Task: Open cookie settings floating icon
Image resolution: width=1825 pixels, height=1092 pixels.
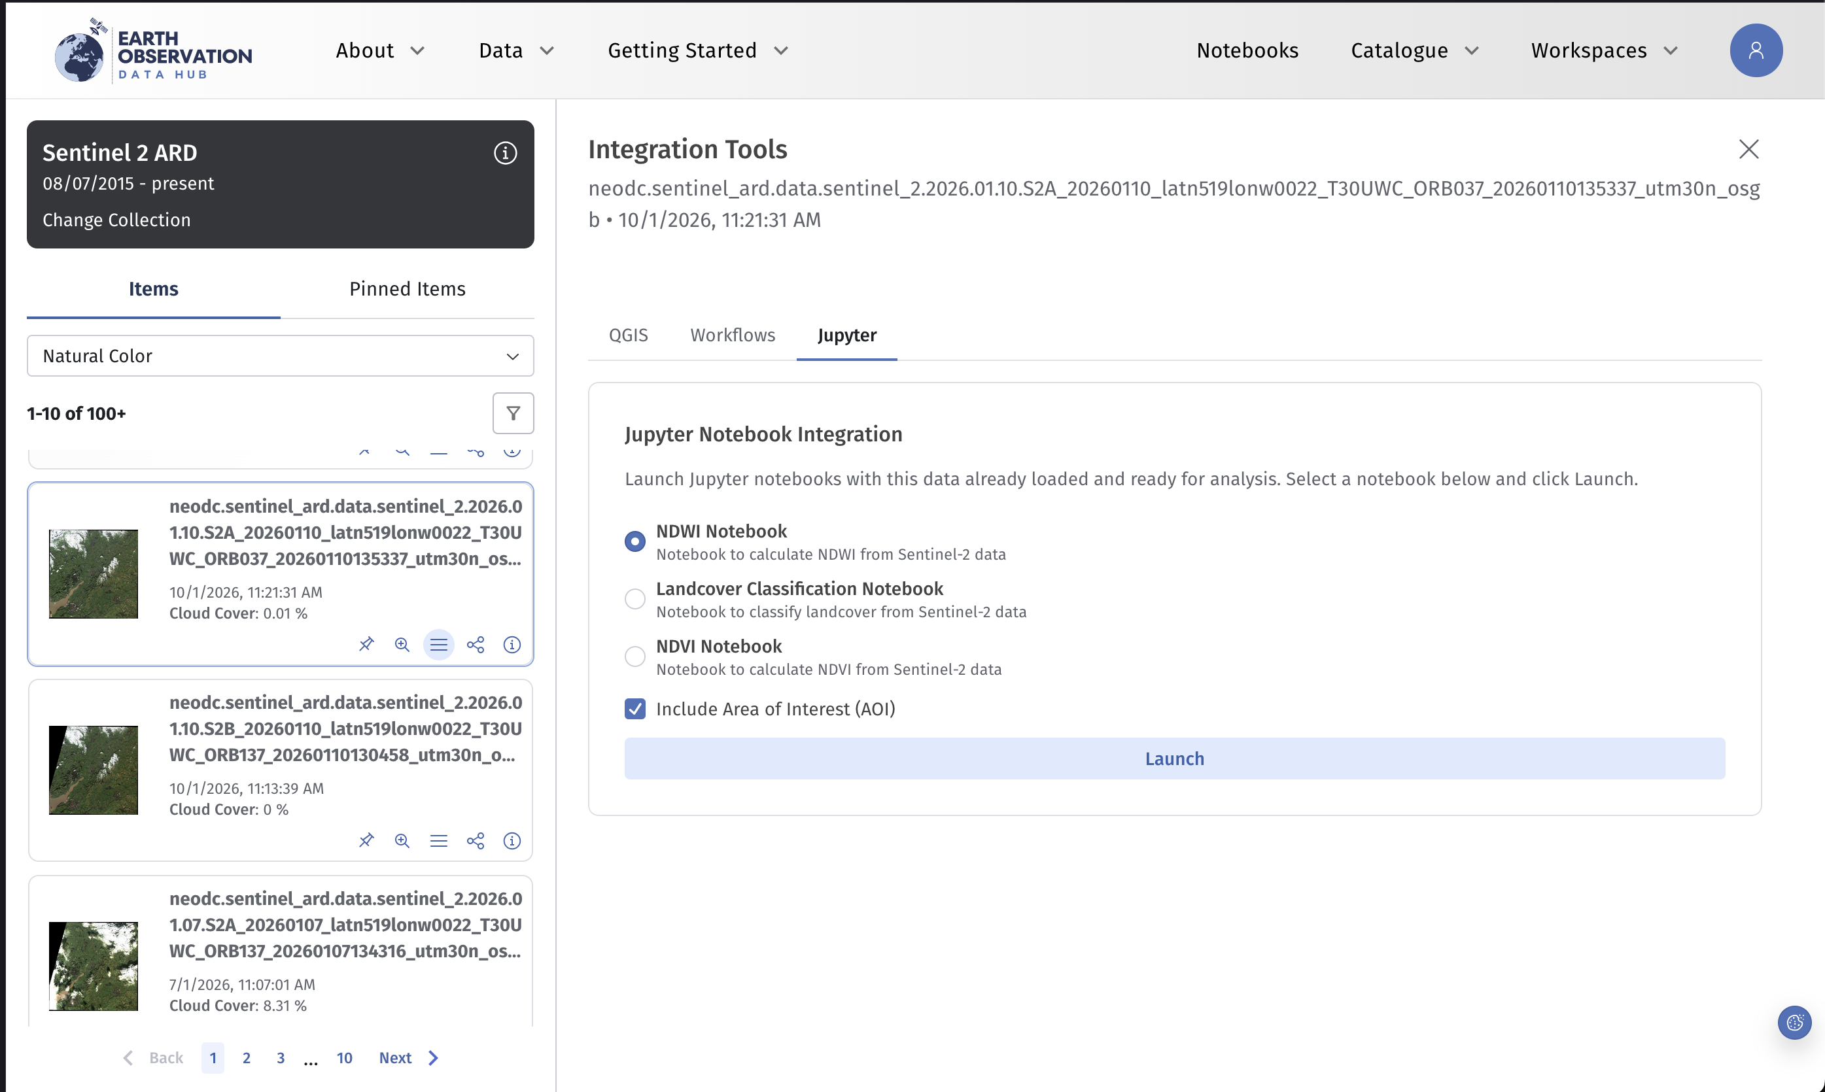Action: [x=1794, y=1022]
